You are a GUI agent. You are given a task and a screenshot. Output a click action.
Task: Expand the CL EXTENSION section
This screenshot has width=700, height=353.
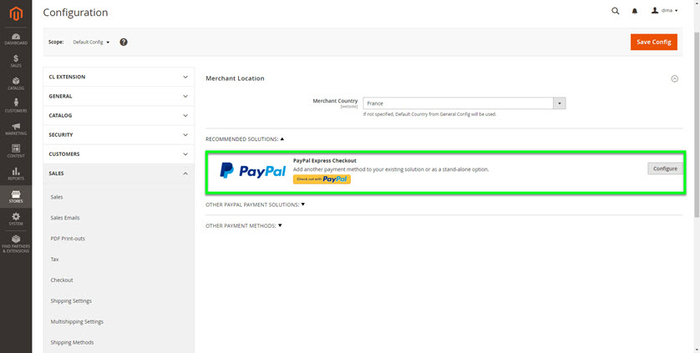119,77
